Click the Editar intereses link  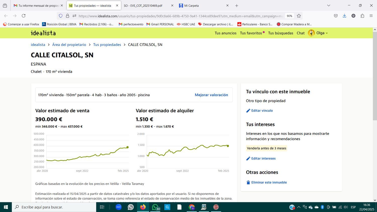point(263,158)
